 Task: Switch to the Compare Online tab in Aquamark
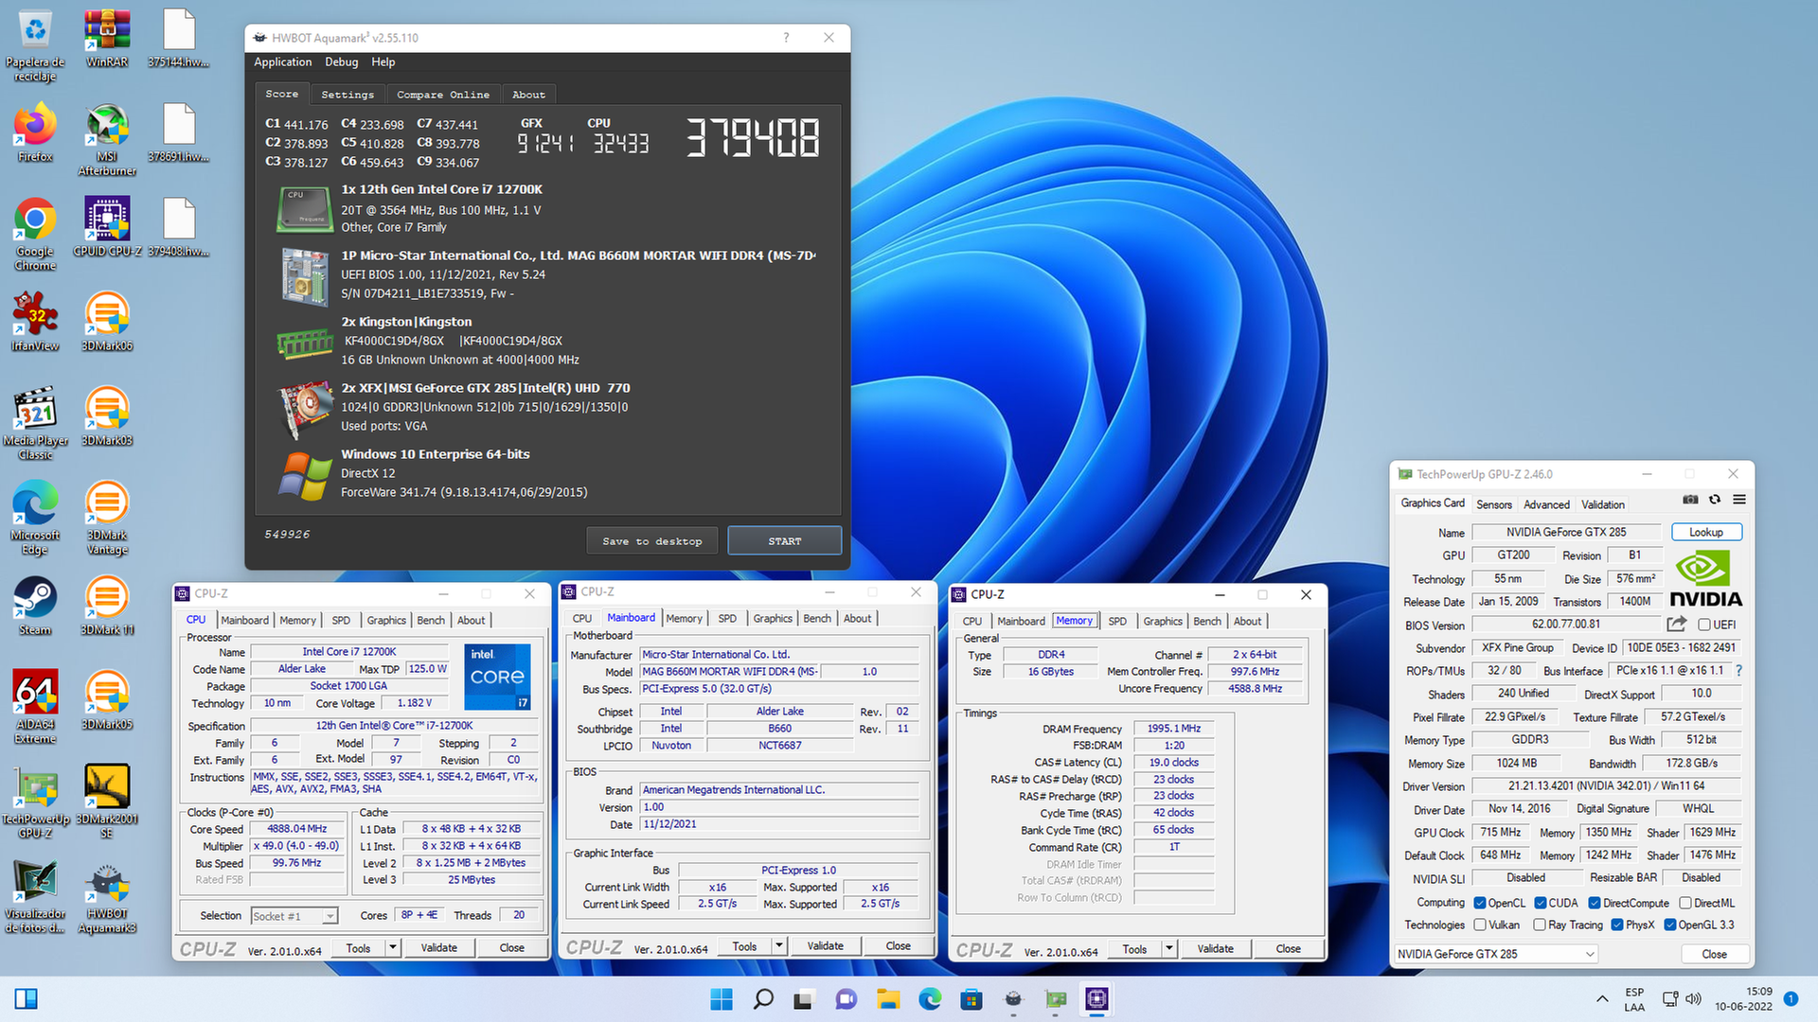click(443, 95)
